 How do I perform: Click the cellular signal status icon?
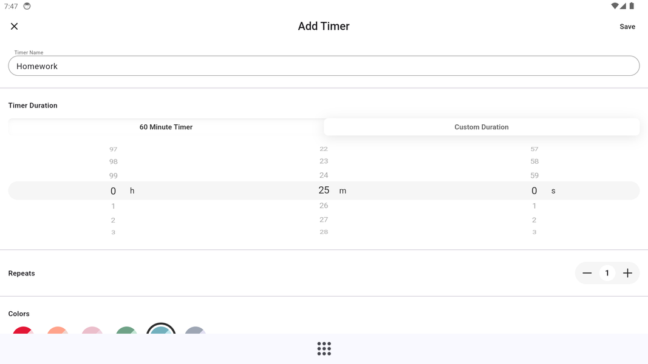622,6
